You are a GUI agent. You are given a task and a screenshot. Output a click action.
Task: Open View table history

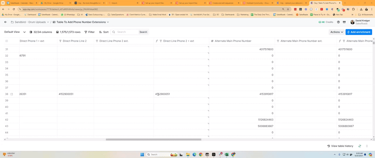coord(340,146)
